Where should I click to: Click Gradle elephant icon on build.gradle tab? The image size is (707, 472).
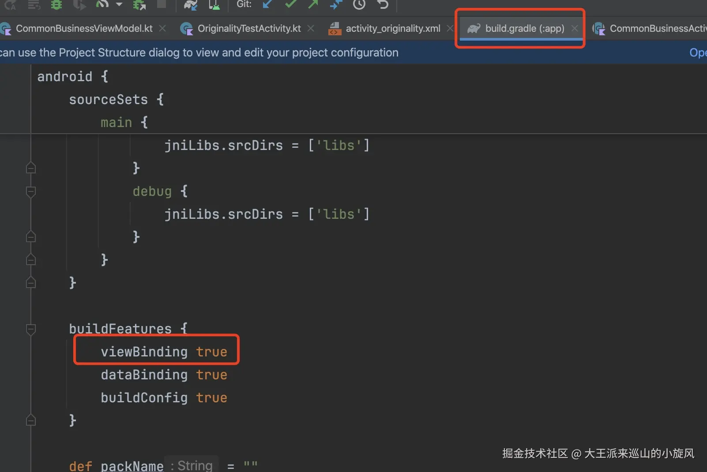(474, 29)
